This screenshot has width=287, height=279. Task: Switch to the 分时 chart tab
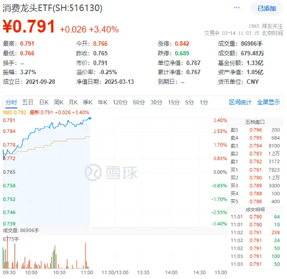click(x=11, y=102)
